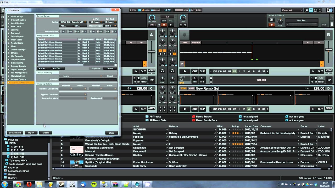335x188 pixels.
Task: Click Delete button in Assignment Table
Action: (110, 68)
